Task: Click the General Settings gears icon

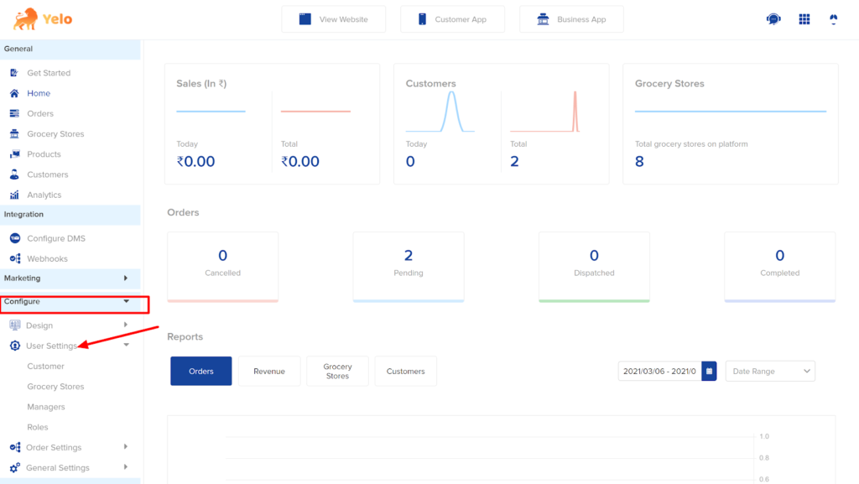Action: 15,467
